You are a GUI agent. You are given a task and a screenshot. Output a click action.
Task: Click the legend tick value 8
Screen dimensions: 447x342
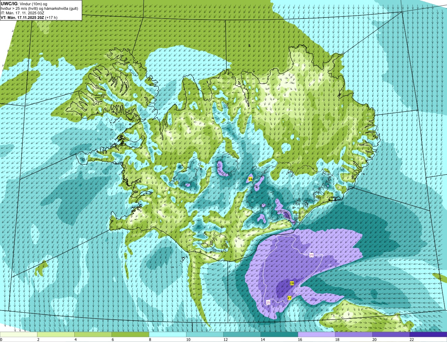tap(150, 340)
